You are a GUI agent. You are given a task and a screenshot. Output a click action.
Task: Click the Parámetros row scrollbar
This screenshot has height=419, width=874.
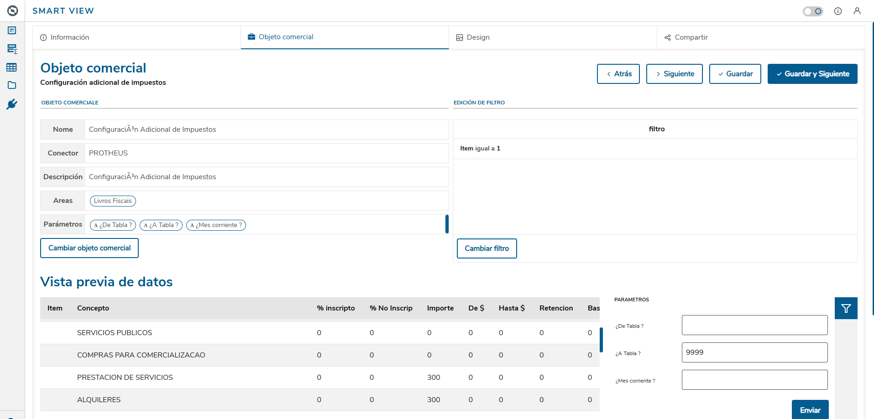pos(447,224)
